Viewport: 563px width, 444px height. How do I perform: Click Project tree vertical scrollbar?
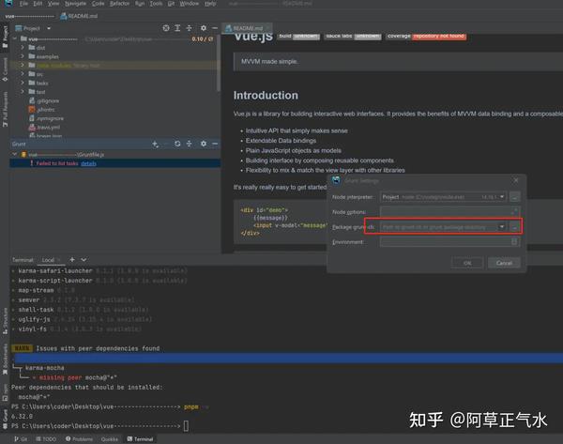click(218, 63)
